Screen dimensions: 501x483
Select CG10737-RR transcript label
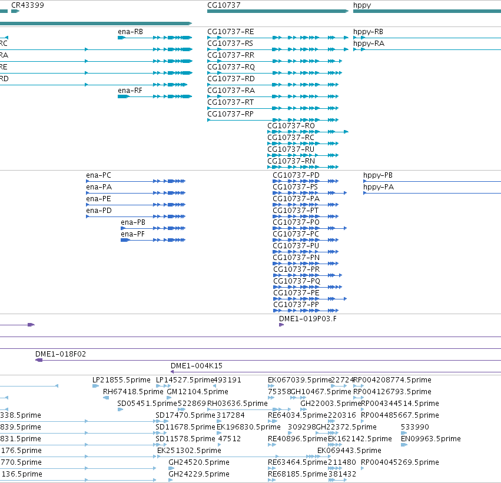click(231, 55)
